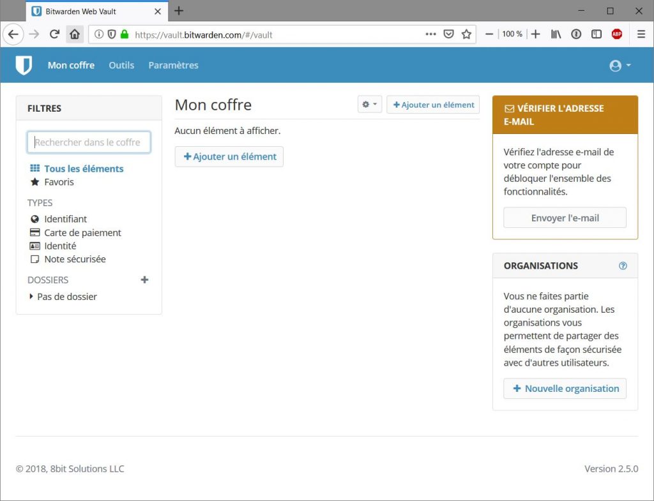This screenshot has height=501, width=654.
Task: Reload the page with refresh icon
Action: [x=54, y=34]
